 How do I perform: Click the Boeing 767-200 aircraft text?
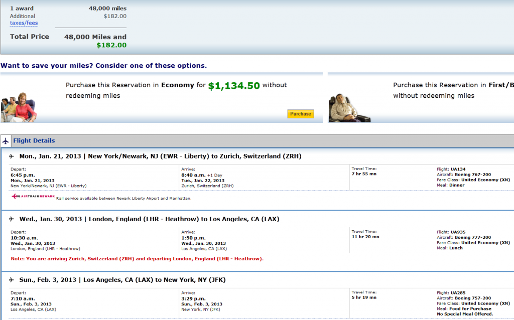473,175
